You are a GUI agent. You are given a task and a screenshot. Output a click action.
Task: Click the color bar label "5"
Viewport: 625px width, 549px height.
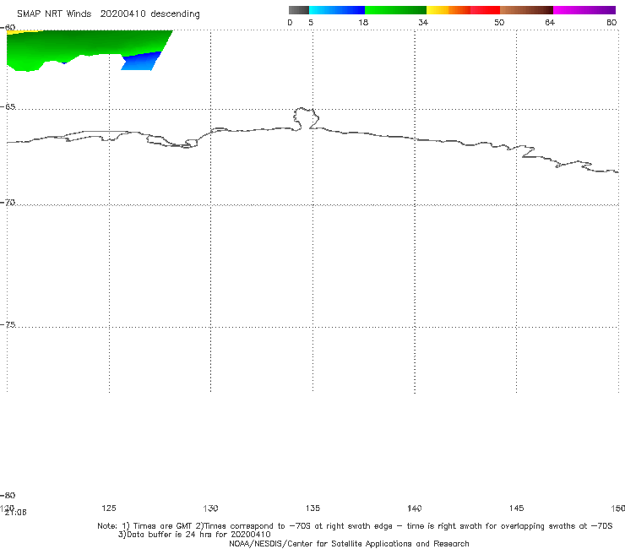pos(311,22)
